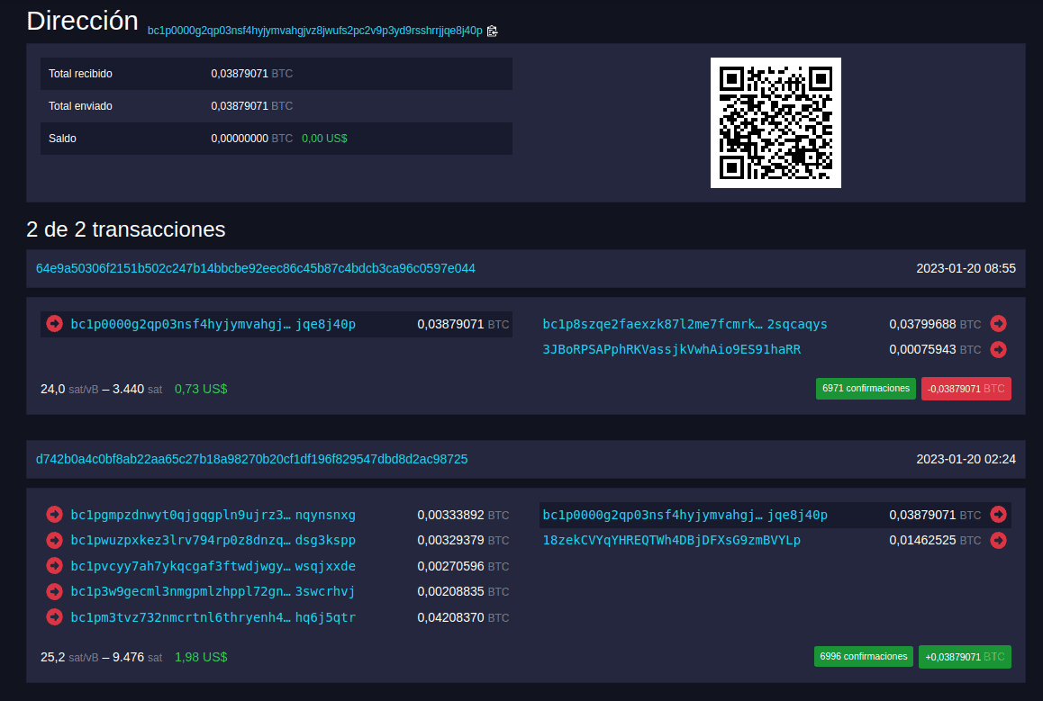
Task: Click the Saldo value 0,00 US$
Action: (x=324, y=139)
